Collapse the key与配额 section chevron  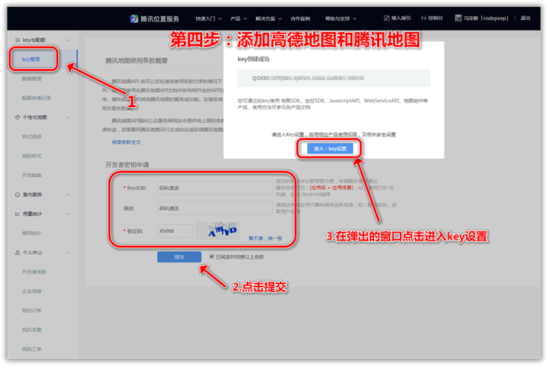point(67,40)
